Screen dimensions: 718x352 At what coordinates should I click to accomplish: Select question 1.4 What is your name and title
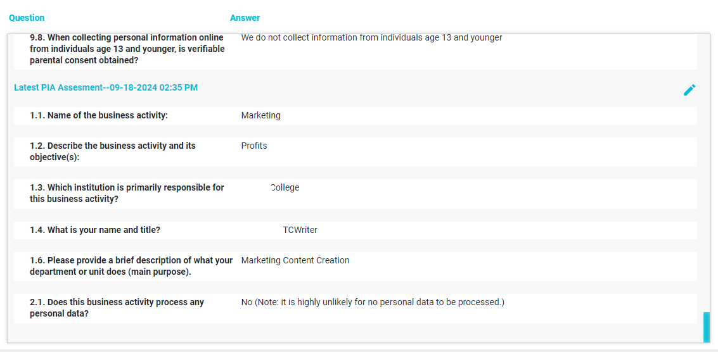coord(95,230)
